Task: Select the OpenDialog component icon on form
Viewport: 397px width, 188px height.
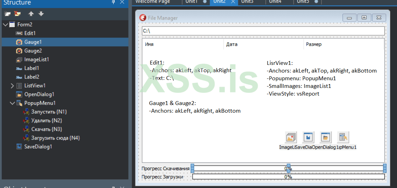Action: pyautogui.click(x=326, y=137)
